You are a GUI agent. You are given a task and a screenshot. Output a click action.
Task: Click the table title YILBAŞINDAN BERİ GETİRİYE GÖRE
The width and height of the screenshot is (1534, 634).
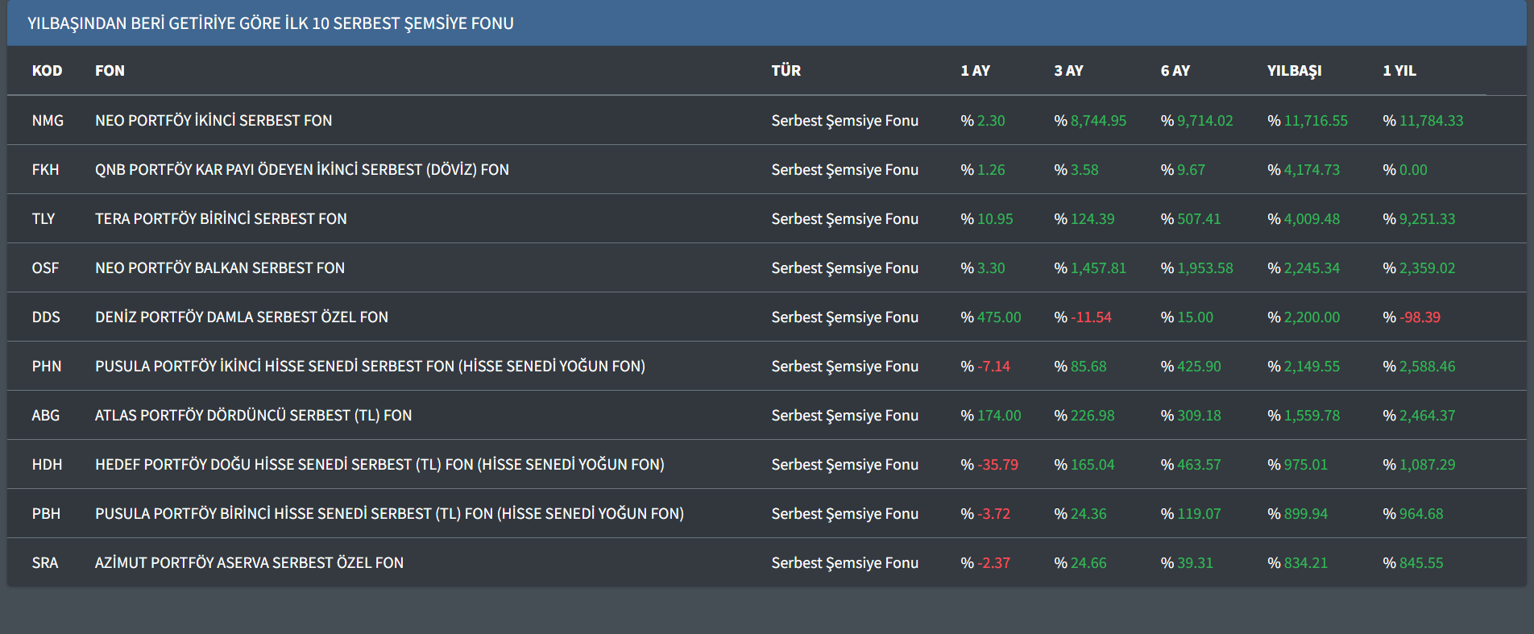click(270, 23)
